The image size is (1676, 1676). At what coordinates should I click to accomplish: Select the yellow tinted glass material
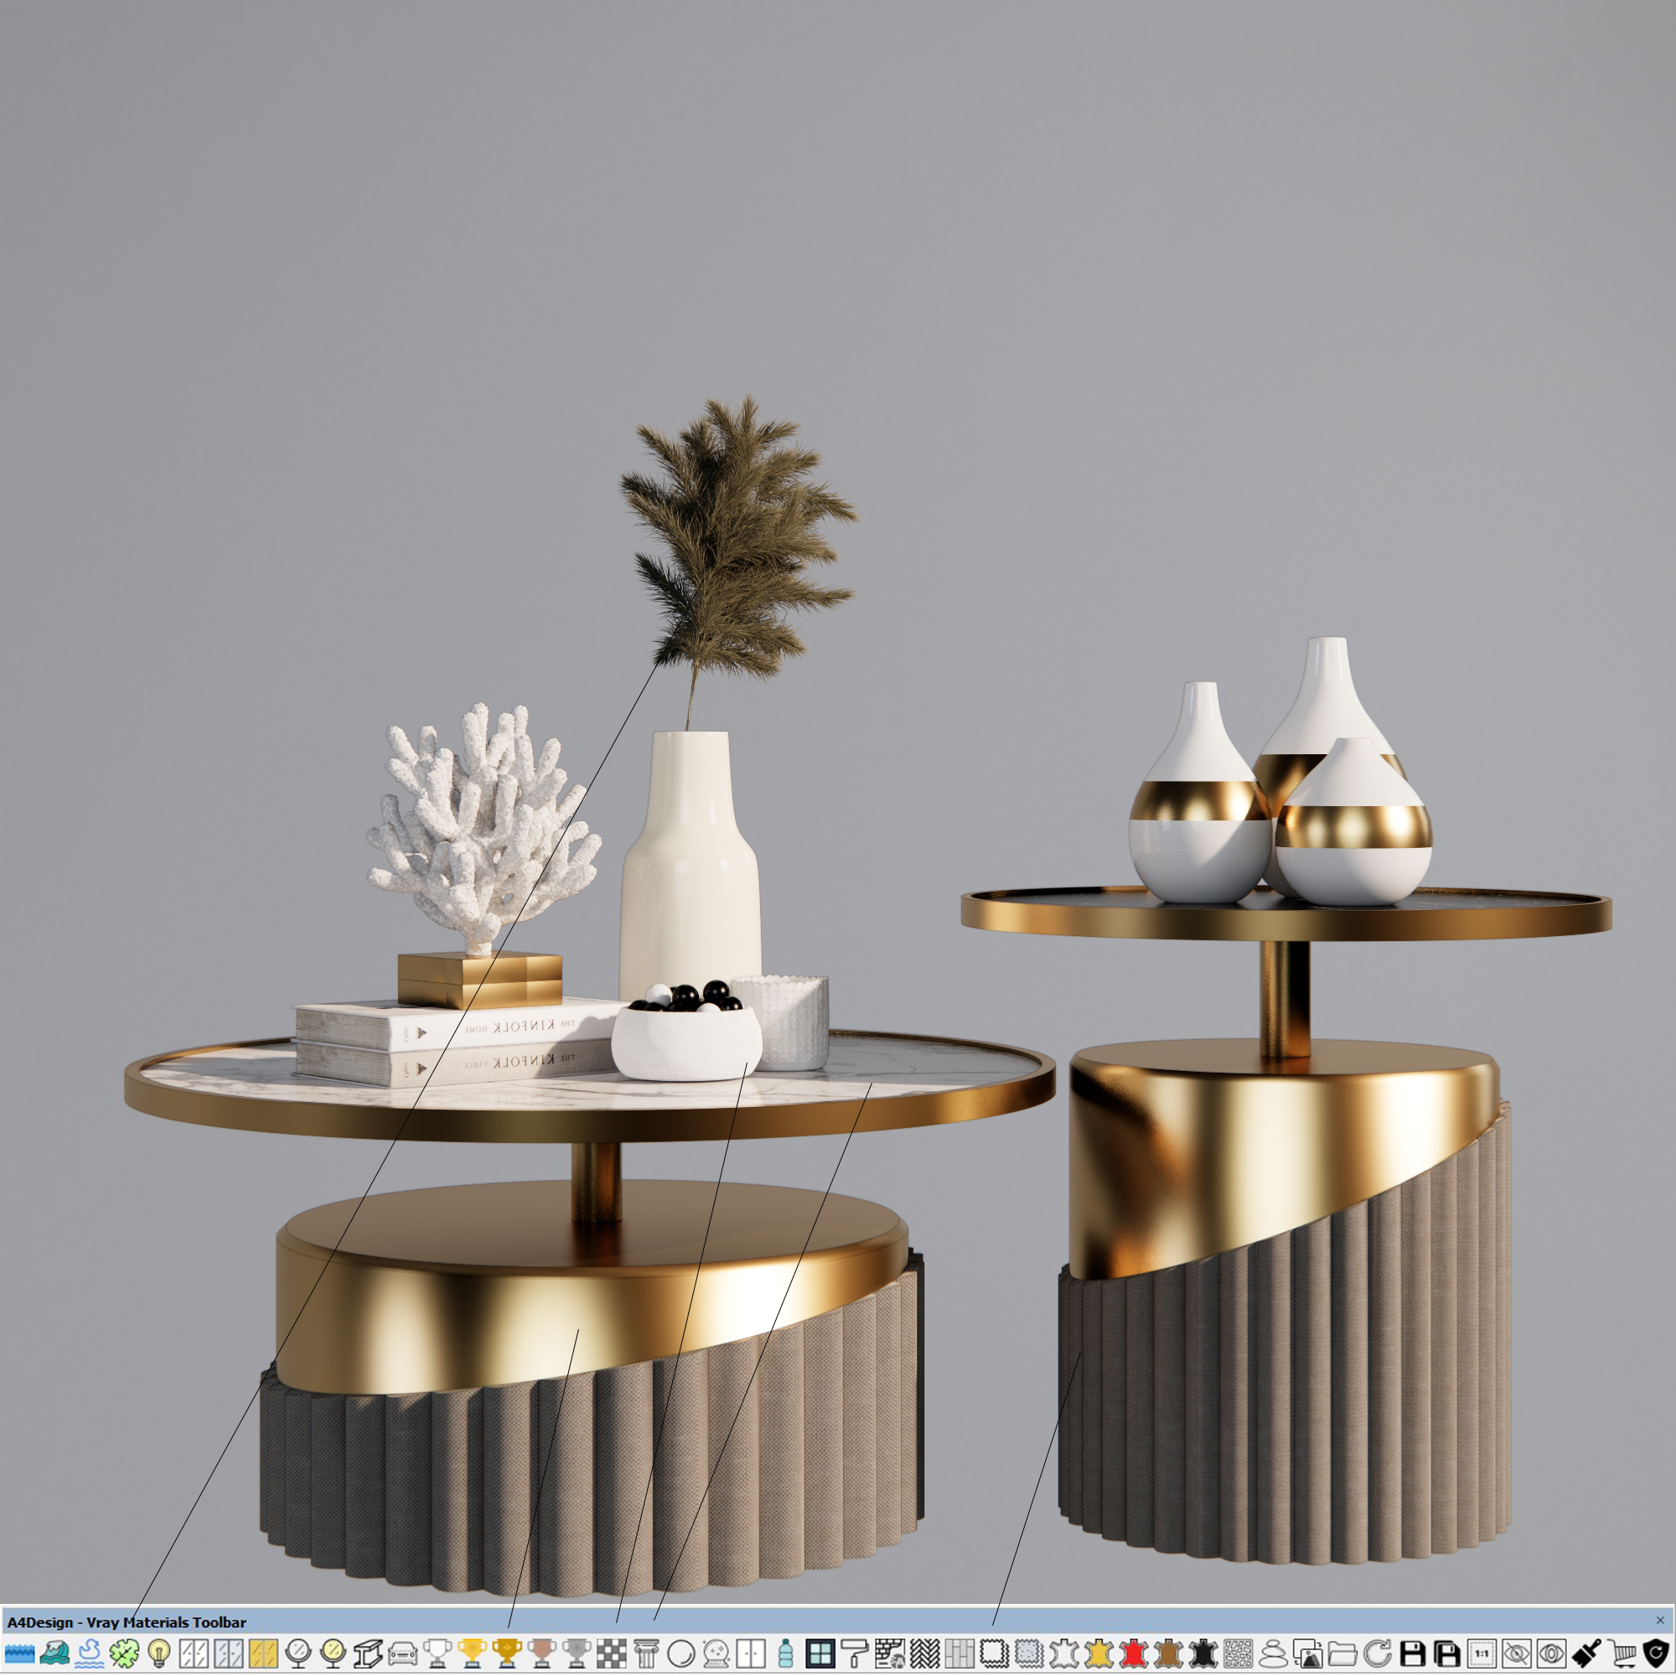[263, 1653]
